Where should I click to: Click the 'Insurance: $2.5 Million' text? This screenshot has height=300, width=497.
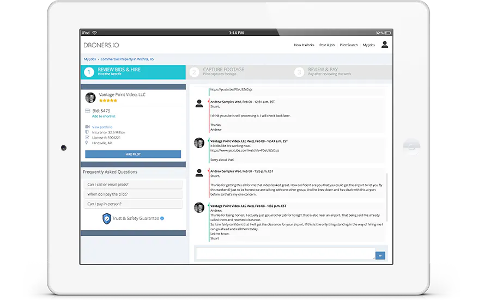tap(108, 132)
